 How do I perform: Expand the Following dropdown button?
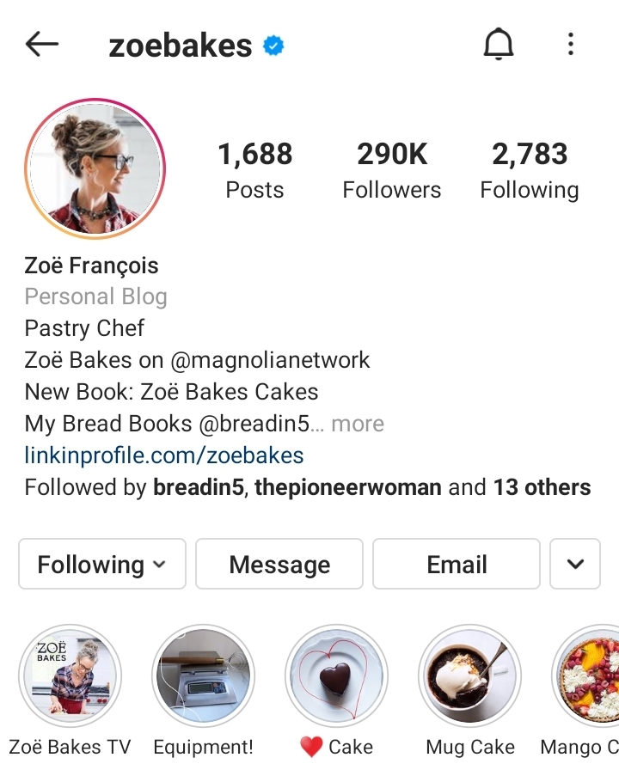(102, 565)
